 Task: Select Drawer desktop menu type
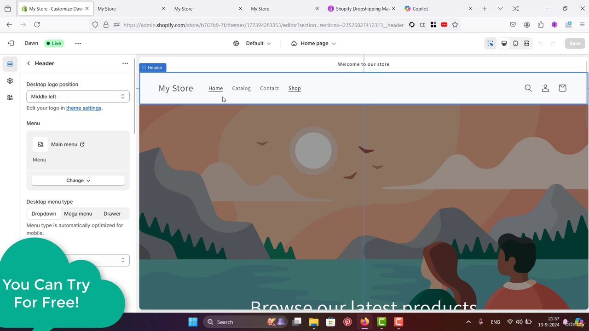(112, 214)
